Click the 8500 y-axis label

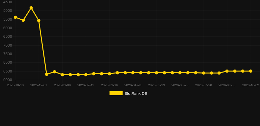pos(8,71)
